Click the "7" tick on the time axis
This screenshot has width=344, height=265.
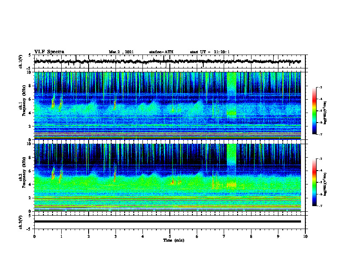click(224, 236)
